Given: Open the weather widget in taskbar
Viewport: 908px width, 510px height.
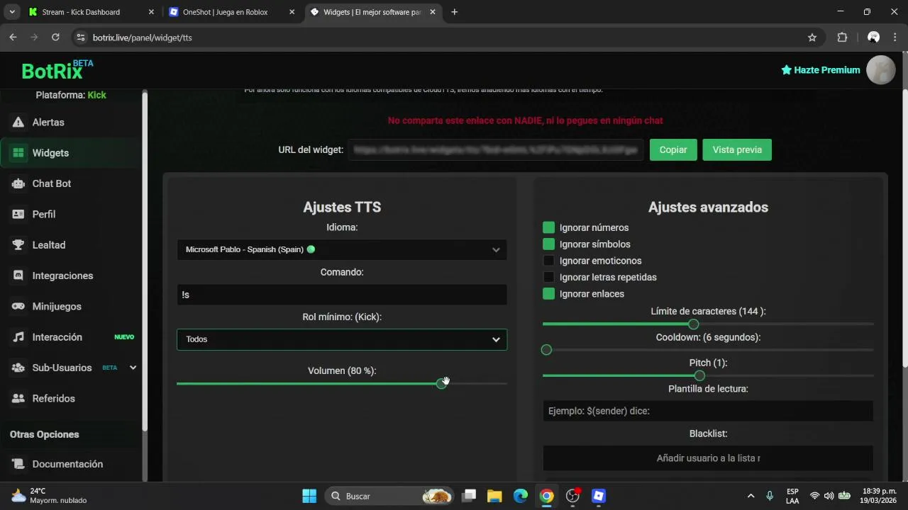Looking at the screenshot, I should [48, 496].
